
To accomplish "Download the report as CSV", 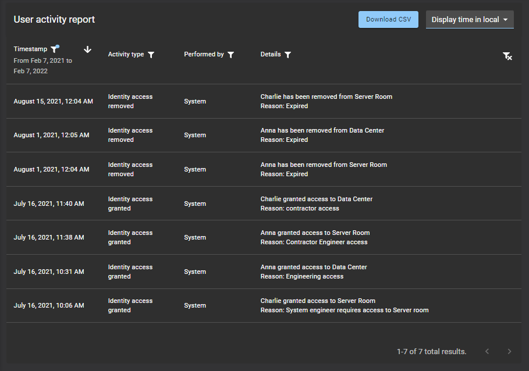I will [x=388, y=19].
